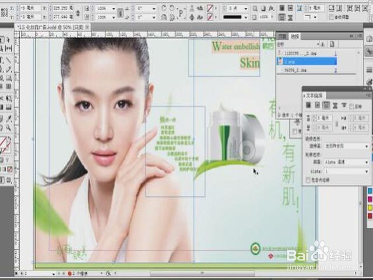The image size is (373, 280).
Task: Click the X position input field
Action: click(30, 8)
